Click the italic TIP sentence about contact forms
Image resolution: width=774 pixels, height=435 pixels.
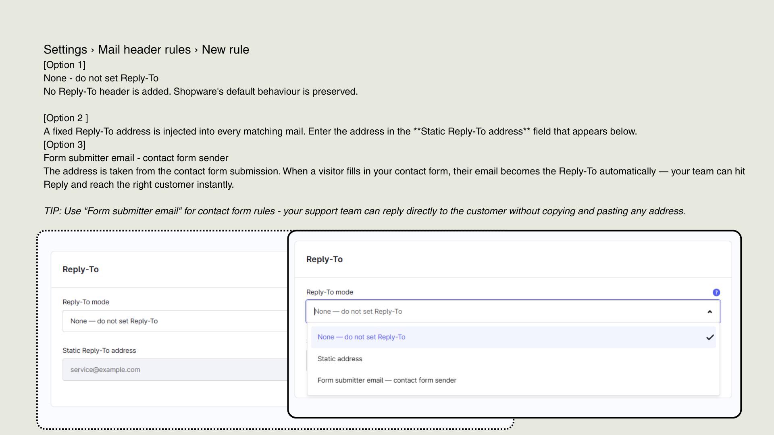tap(364, 211)
